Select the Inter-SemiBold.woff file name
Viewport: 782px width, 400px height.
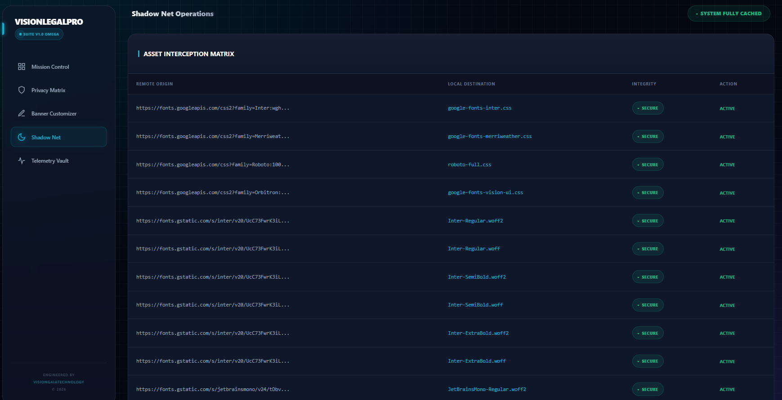pos(475,305)
